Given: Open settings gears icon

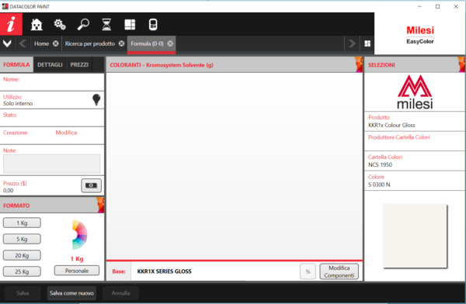Looking at the screenshot, I should (60, 24).
